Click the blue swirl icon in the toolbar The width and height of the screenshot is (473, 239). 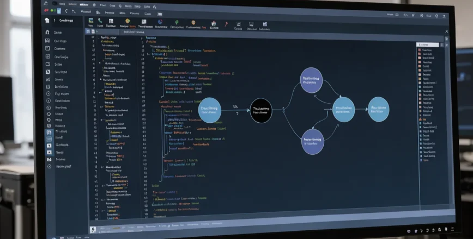(x=160, y=22)
